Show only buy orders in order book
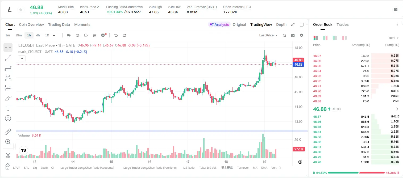The height and width of the screenshot is (178, 403). click(x=335, y=38)
